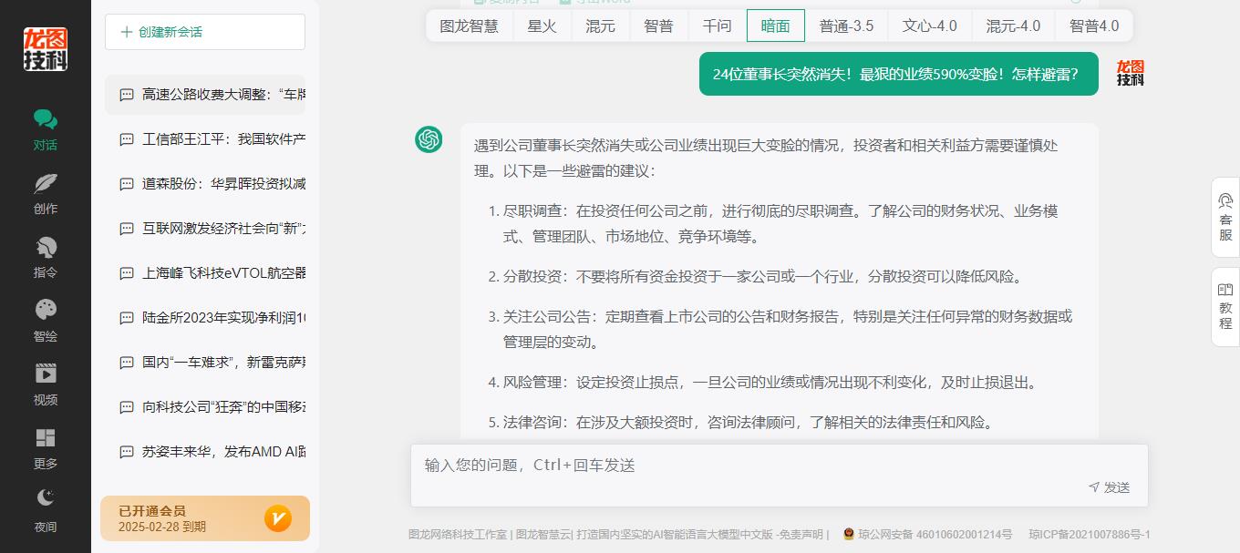Click the police badge icon in footer
Image resolution: width=1240 pixels, height=553 pixels.
[x=848, y=535]
